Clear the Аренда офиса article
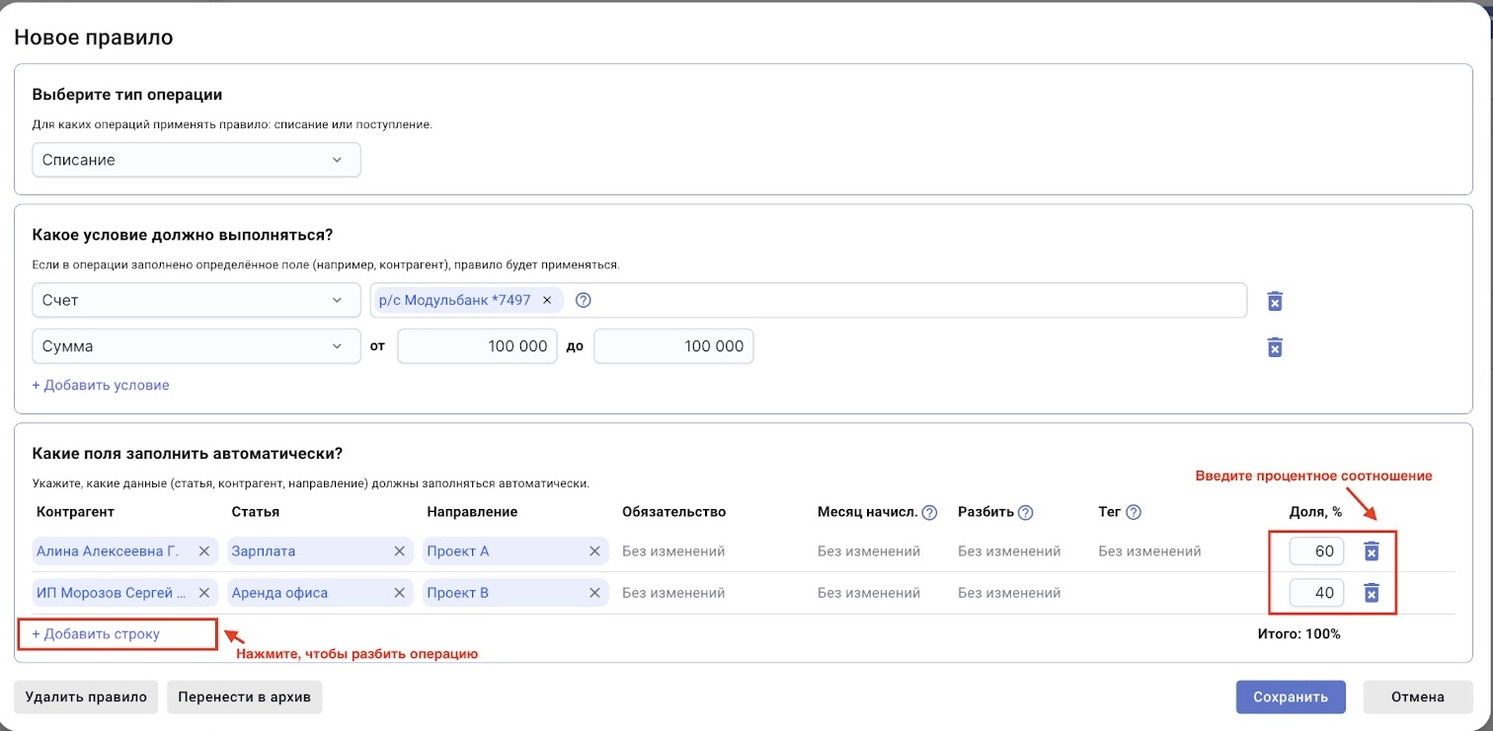1493x731 pixels. (399, 593)
